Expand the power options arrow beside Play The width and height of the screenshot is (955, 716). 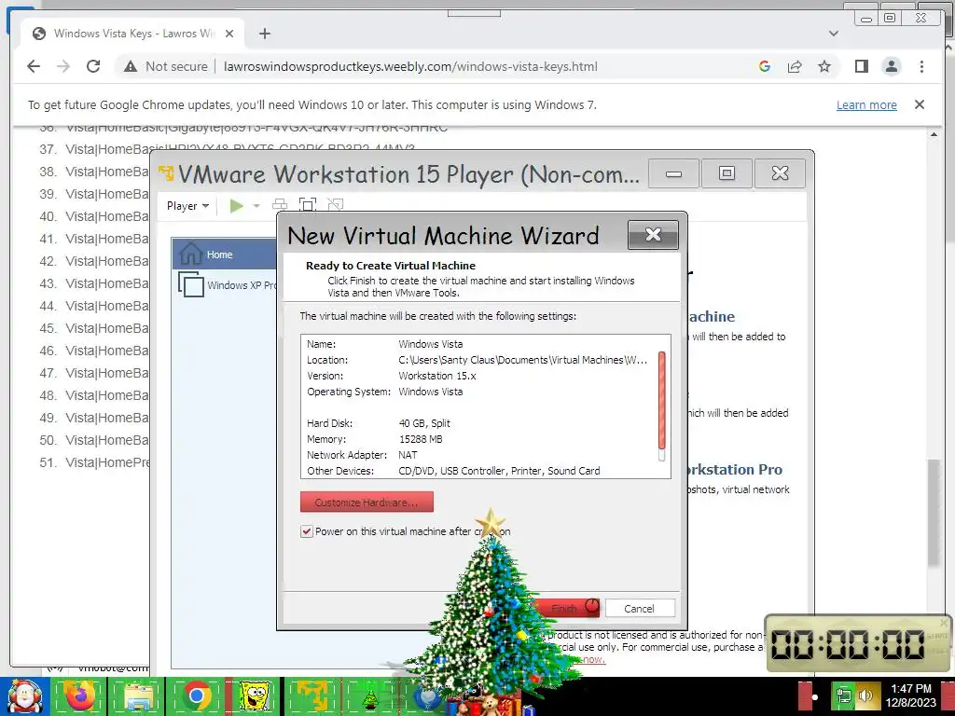pos(256,206)
